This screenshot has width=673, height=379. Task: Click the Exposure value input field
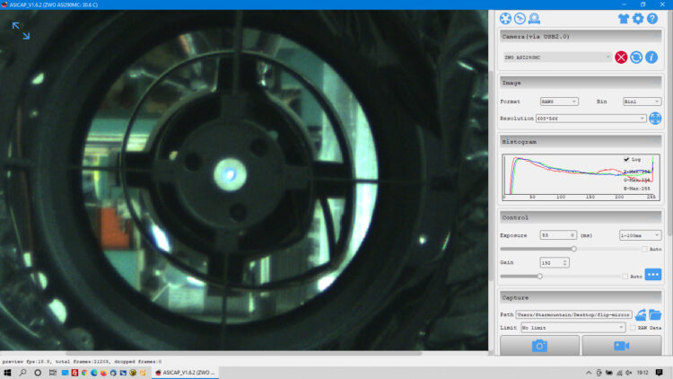click(x=558, y=235)
